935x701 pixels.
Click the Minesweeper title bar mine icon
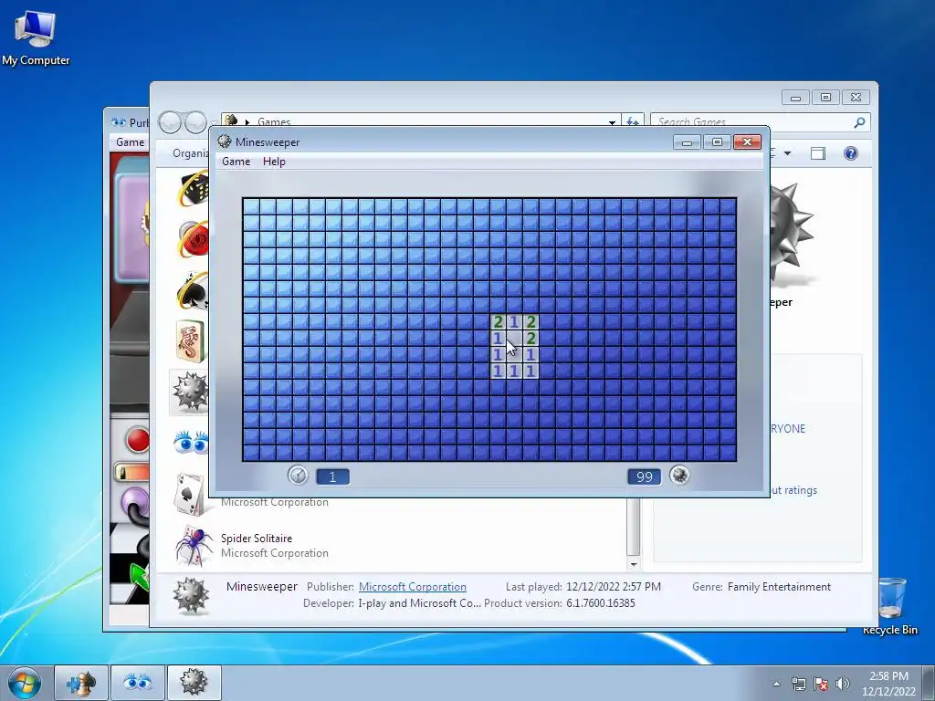pos(225,141)
